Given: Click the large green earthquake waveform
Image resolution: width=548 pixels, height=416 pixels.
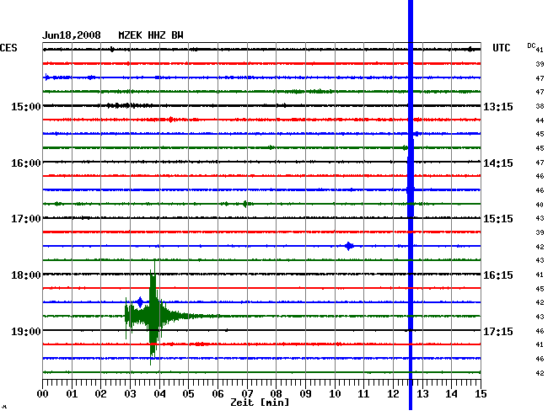Looking at the screenshot, I should [x=153, y=316].
